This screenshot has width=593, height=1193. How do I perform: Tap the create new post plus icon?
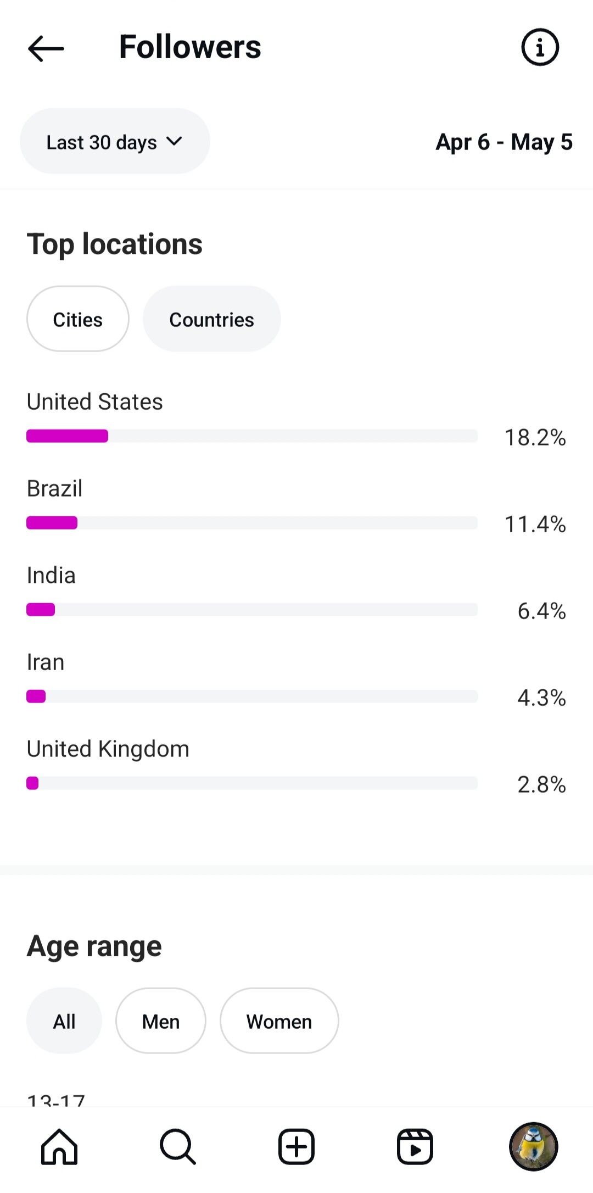coord(296,1147)
